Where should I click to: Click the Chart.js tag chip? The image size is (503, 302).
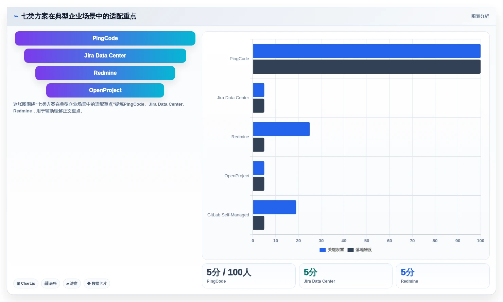[x=26, y=283]
